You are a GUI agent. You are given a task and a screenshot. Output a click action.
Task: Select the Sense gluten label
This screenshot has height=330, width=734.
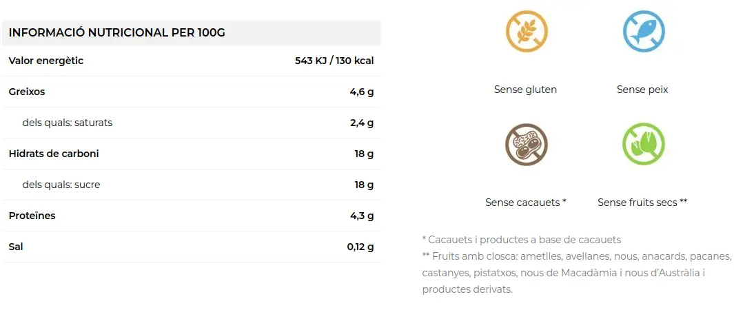(525, 90)
